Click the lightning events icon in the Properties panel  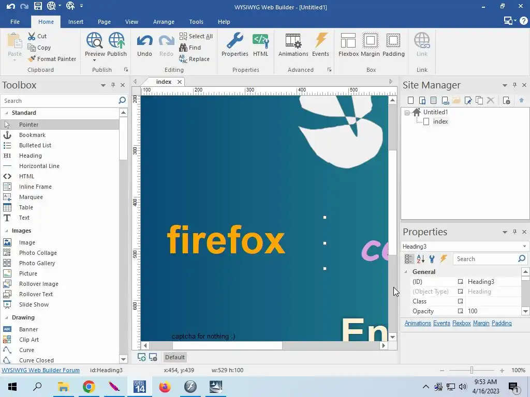pos(444,259)
